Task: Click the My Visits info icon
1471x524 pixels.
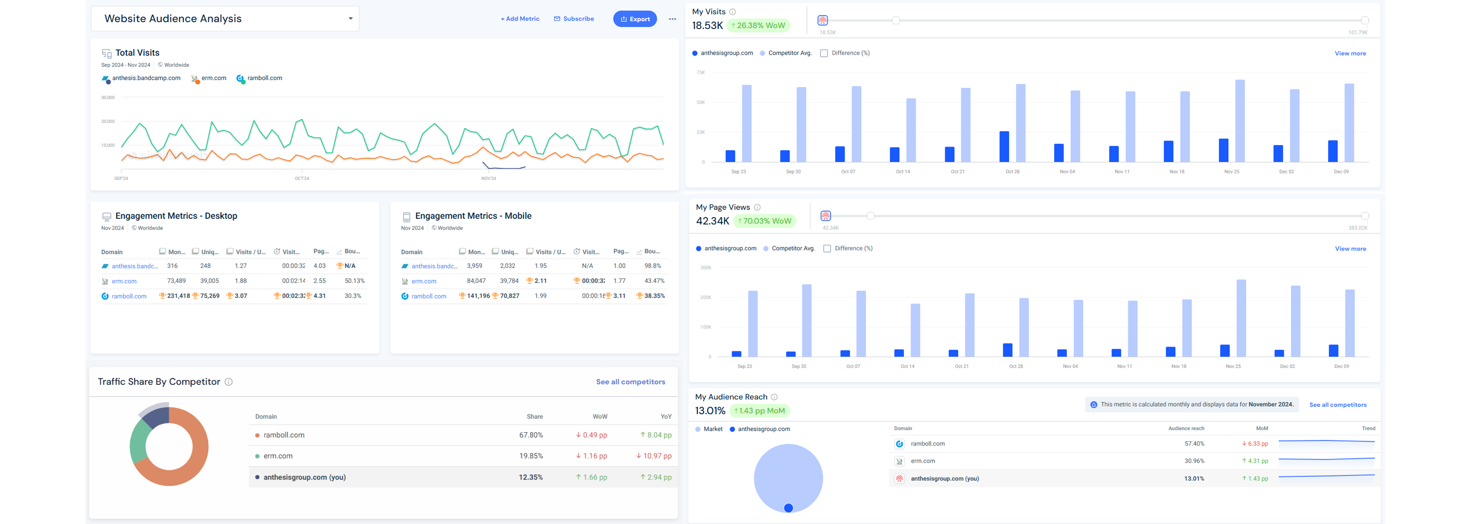Action: (x=733, y=11)
